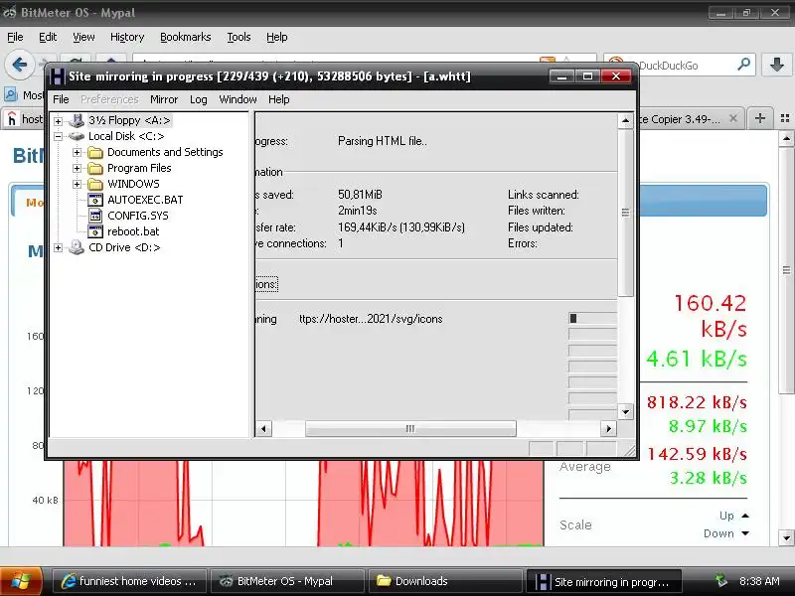Open the Mypal Edit menu
The image size is (795, 596).
pos(48,37)
